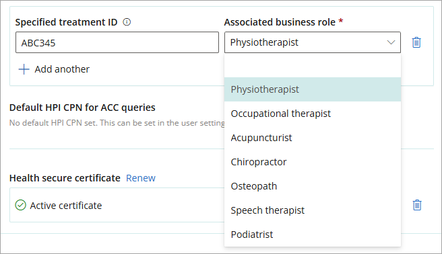Click the Associated business role combo box
This screenshot has height=254, width=442.
point(313,42)
